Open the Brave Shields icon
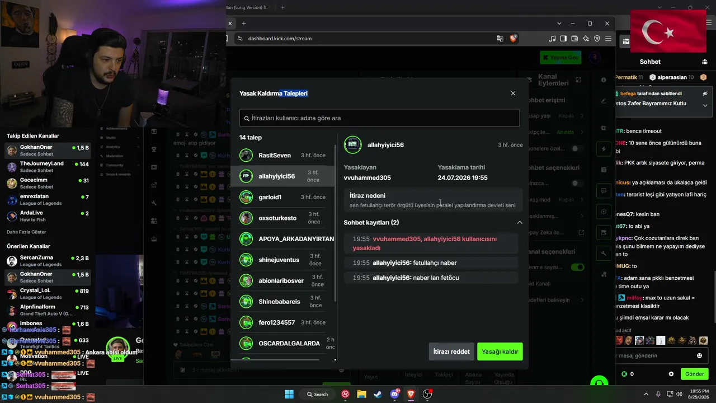Viewport: 716px width, 403px height. click(514, 39)
